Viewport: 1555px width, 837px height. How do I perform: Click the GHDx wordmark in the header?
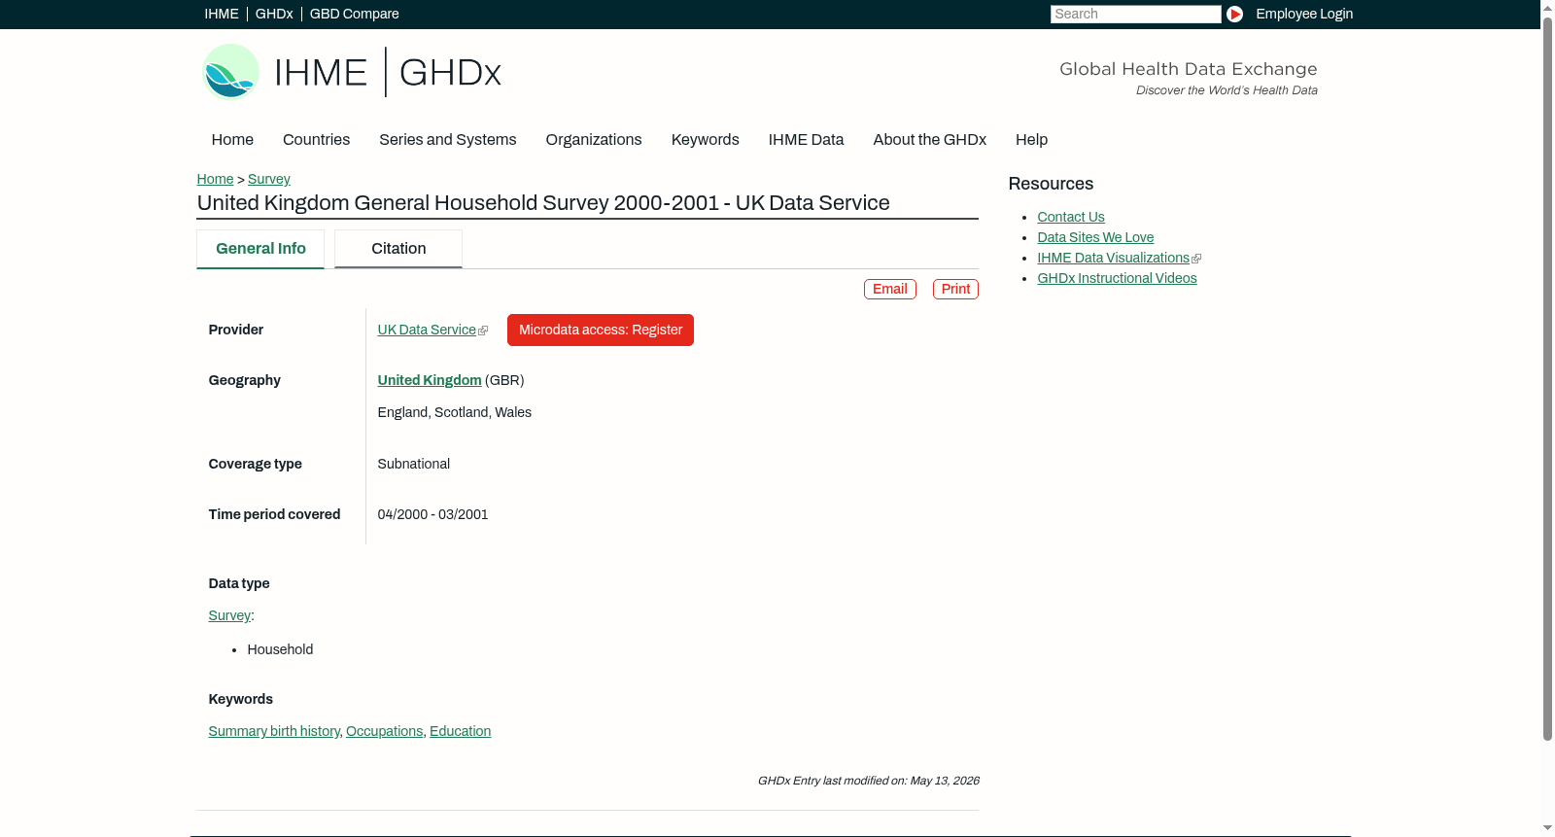coord(450,73)
